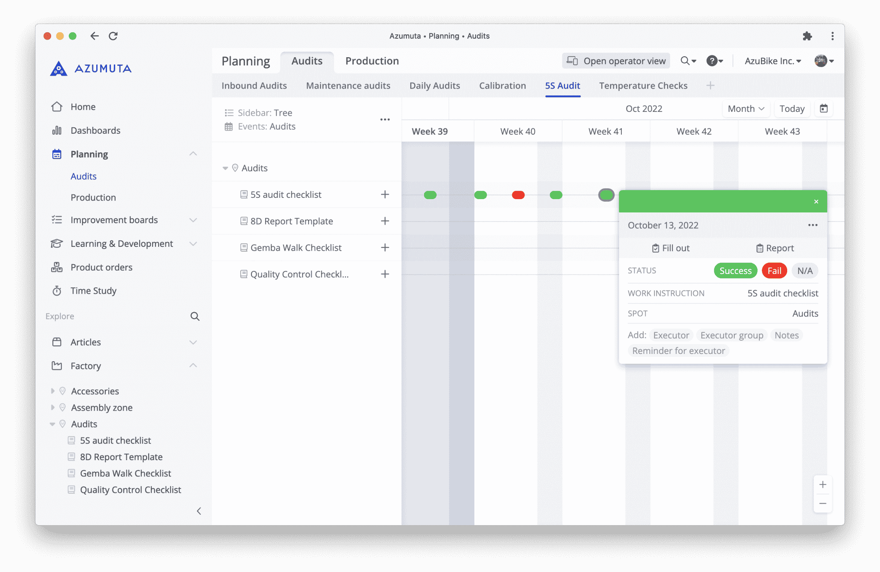Select the Dashboards icon in the sidebar
This screenshot has width=880, height=572.
(57, 130)
